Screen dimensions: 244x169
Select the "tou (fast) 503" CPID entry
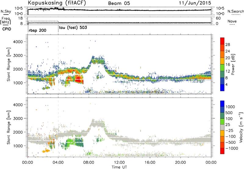coord(73,28)
